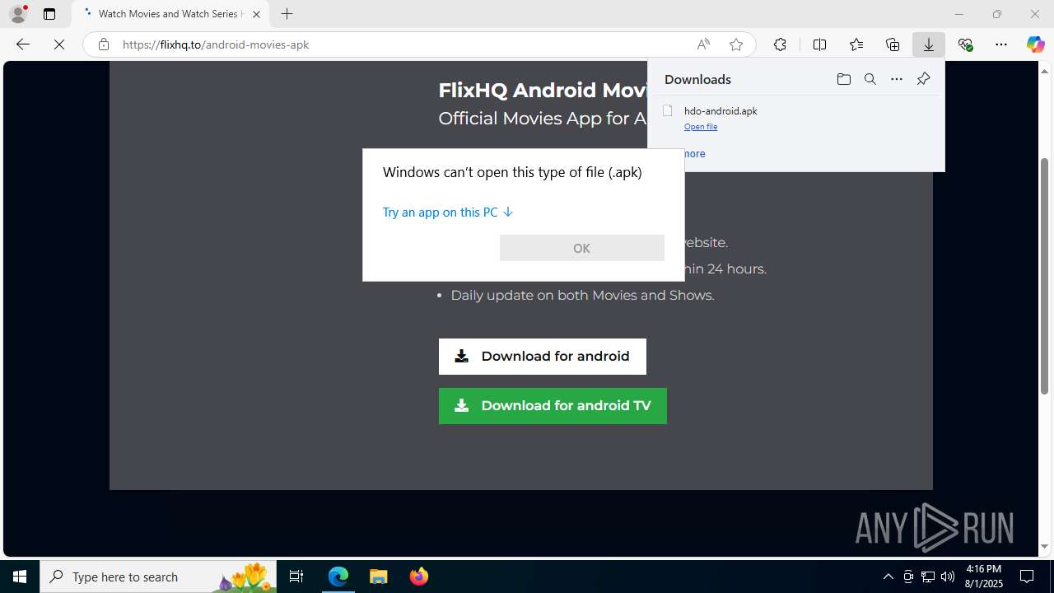Switch to Microsoft Edge in taskbar
This screenshot has width=1054, height=593.
coord(338,577)
